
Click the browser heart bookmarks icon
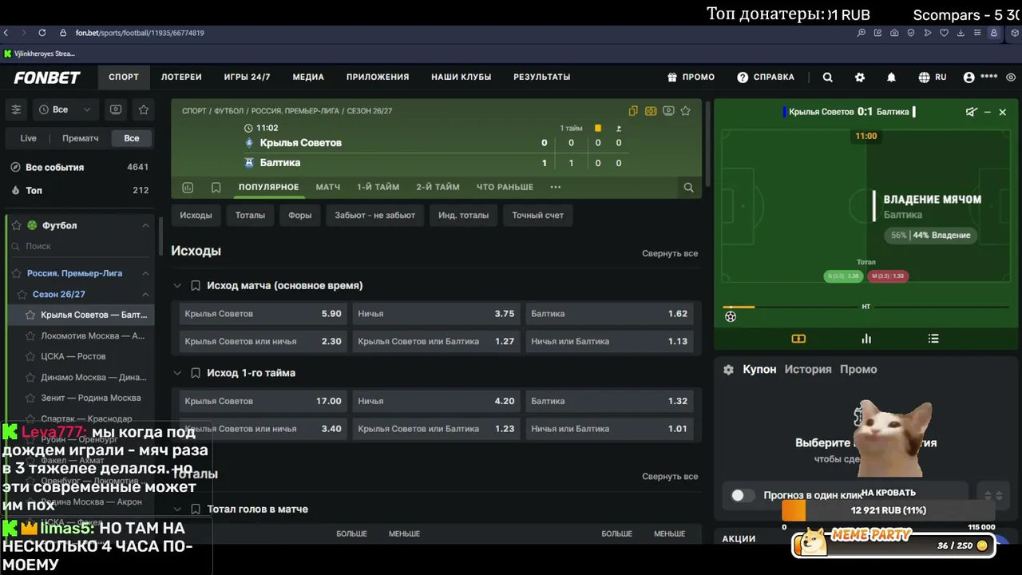[x=944, y=33]
